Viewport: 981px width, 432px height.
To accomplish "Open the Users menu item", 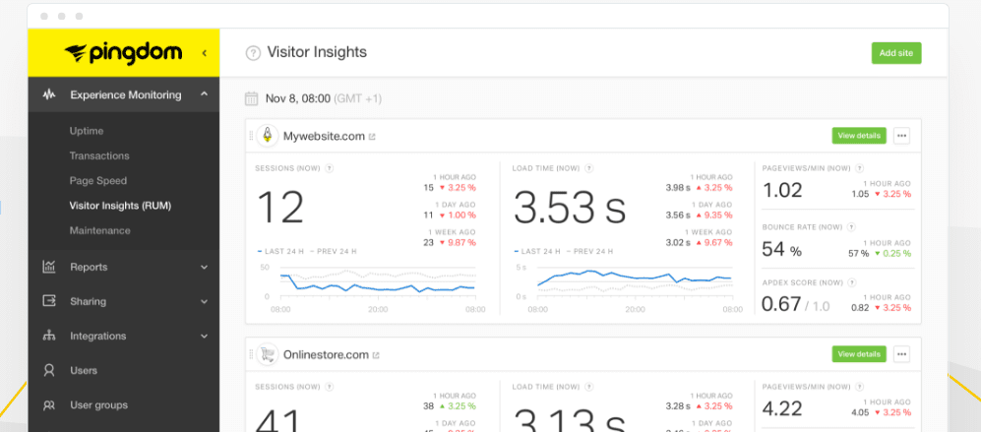I will 84,371.
